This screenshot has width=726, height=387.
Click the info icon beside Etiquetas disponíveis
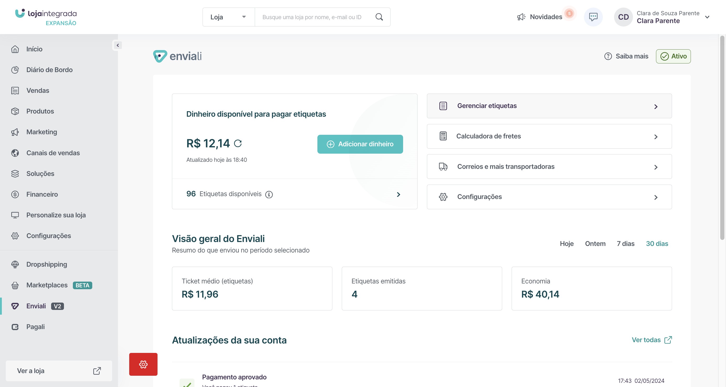coord(269,195)
